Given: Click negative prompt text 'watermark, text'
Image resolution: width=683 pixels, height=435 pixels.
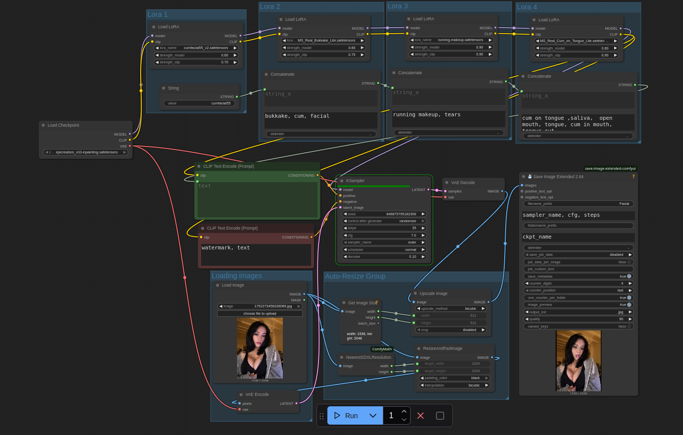Looking at the screenshot, I should tap(226, 247).
